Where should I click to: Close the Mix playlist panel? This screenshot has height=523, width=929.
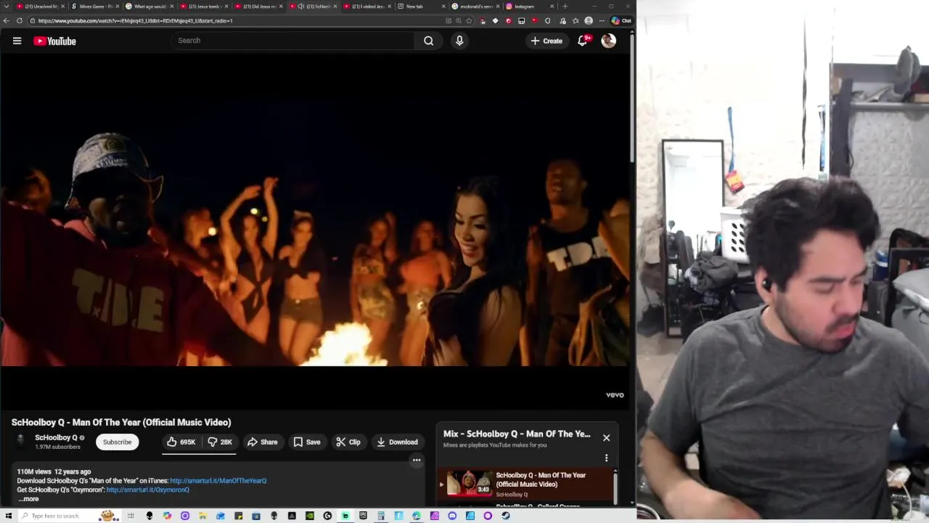point(606,438)
